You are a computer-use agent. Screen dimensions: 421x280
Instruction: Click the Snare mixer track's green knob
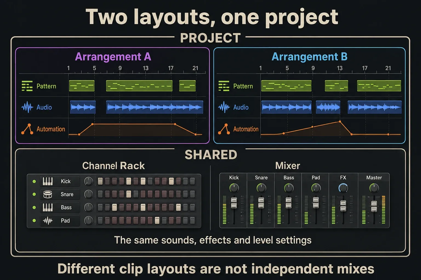(x=261, y=188)
